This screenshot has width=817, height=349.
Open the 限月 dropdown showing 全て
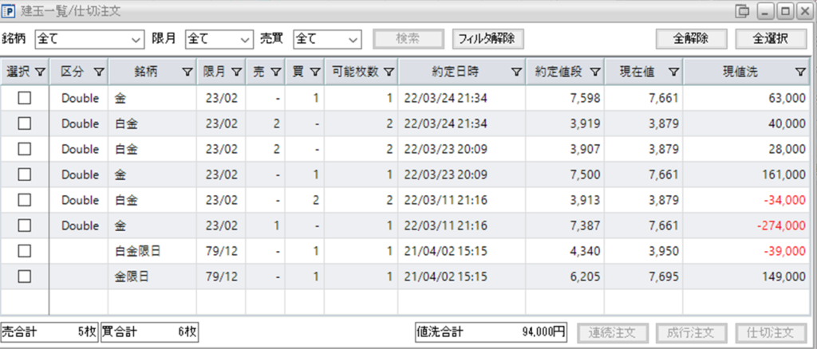[x=219, y=39]
